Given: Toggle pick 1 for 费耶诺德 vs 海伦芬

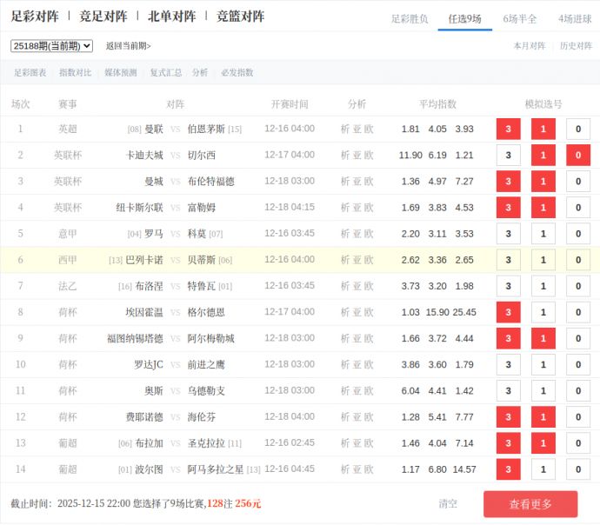Looking at the screenshot, I should pyautogui.click(x=543, y=417).
